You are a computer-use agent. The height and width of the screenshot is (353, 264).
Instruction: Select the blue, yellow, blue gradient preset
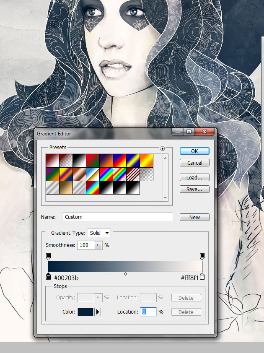pyautogui.click(x=133, y=161)
